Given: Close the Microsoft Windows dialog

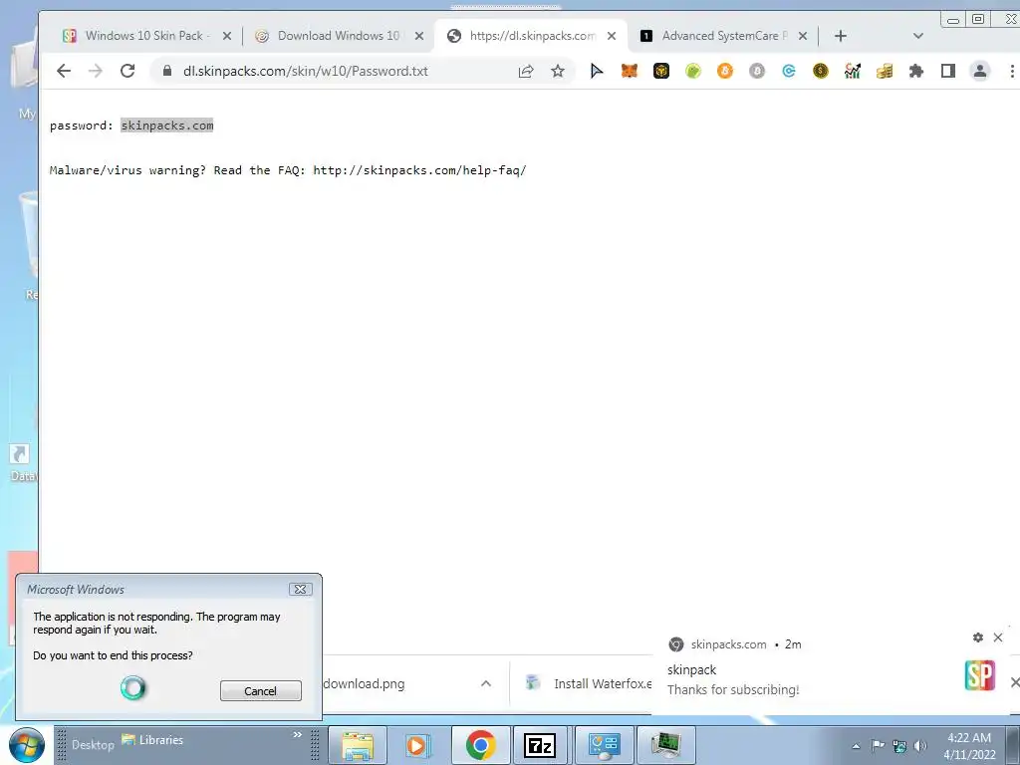Looking at the screenshot, I should click(x=300, y=590).
